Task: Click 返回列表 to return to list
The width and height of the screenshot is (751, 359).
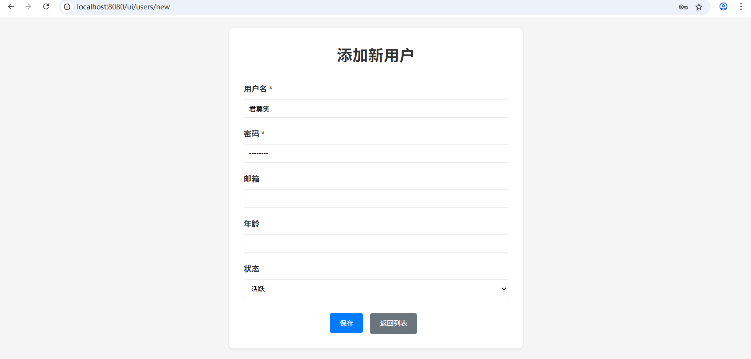Action: pos(393,323)
